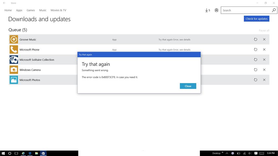
Task: Cancel Groove Music from the queue
Action: [x=264, y=40]
